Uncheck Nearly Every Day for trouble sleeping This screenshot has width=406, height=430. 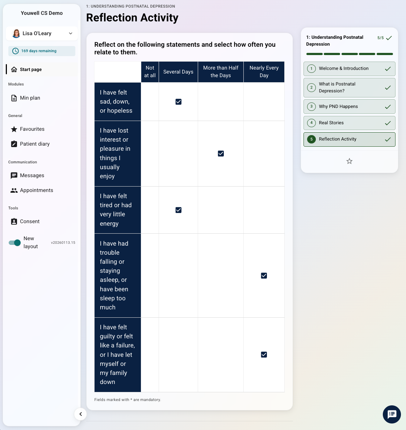click(264, 276)
